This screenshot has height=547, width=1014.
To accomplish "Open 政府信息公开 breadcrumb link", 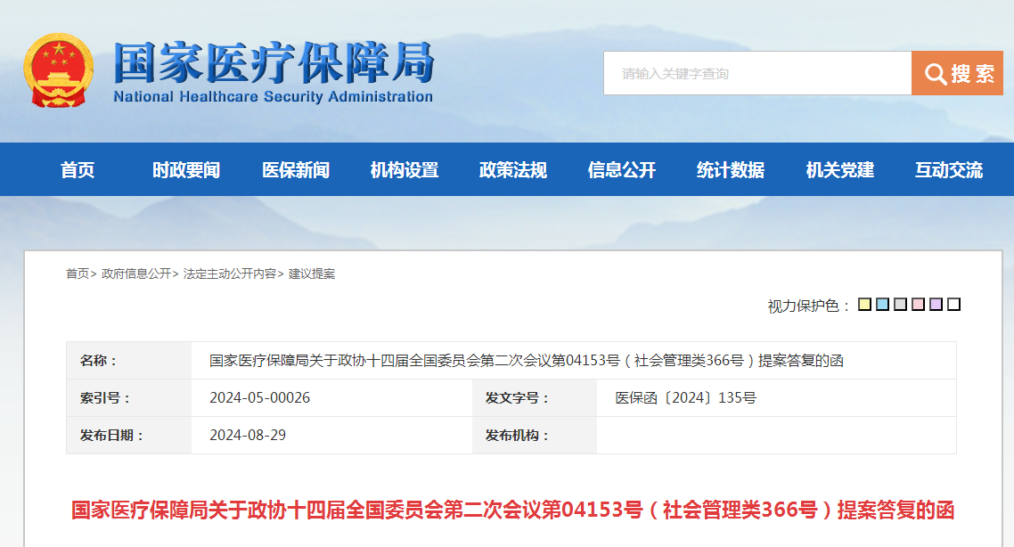I will coord(136,273).
